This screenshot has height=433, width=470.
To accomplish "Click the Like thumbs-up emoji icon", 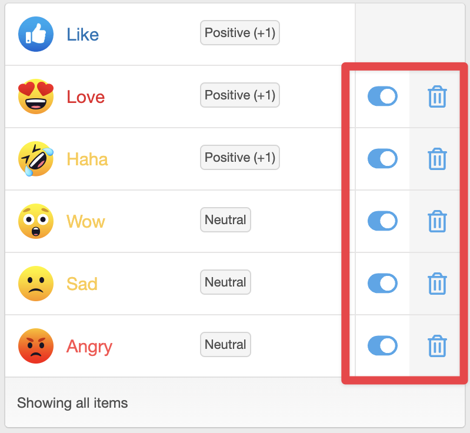I will pyautogui.click(x=36, y=34).
